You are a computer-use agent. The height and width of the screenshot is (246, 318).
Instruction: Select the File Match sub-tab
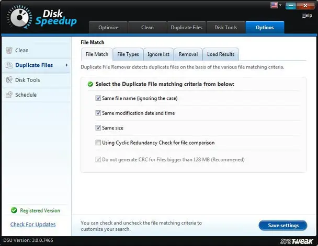(x=97, y=54)
